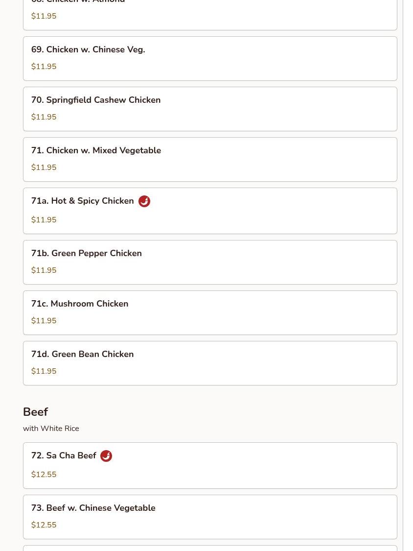Select 72. Sa Cha Beef title
Screen dimensions: 413x551
point(64,456)
